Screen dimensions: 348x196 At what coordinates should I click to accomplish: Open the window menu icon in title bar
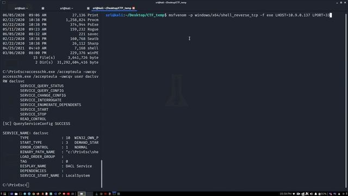point(4,2)
